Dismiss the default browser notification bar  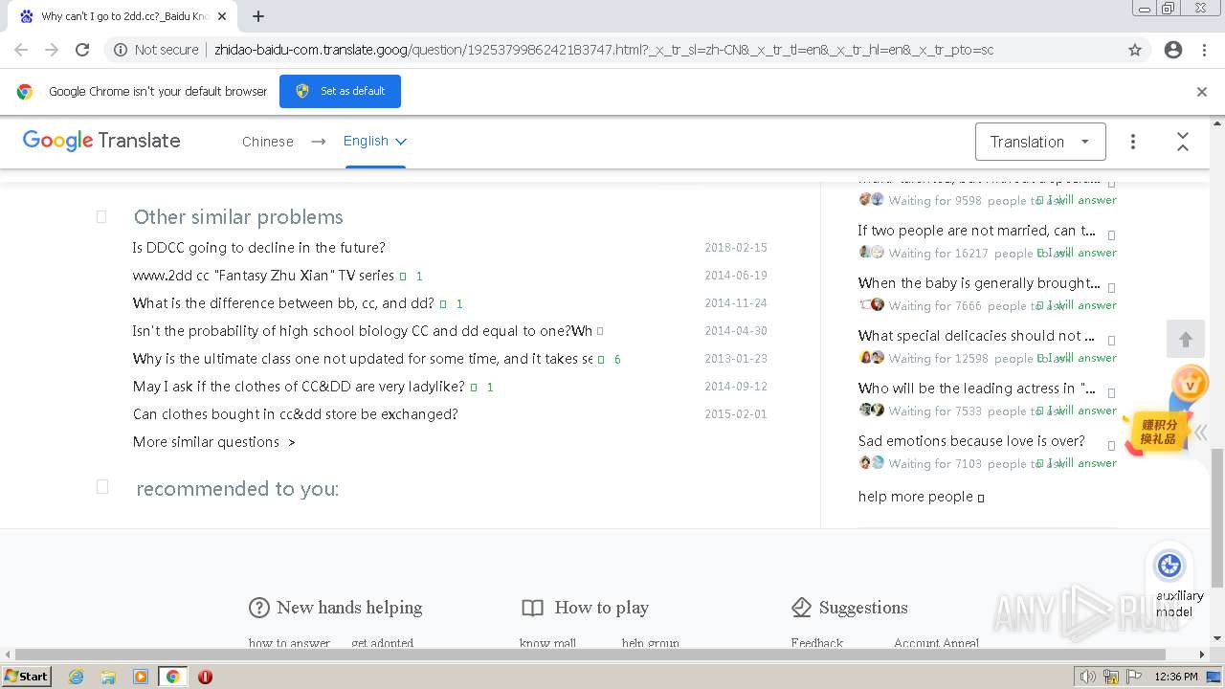pos(1202,92)
